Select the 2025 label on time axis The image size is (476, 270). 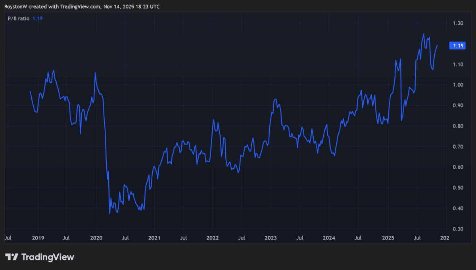[388, 238]
